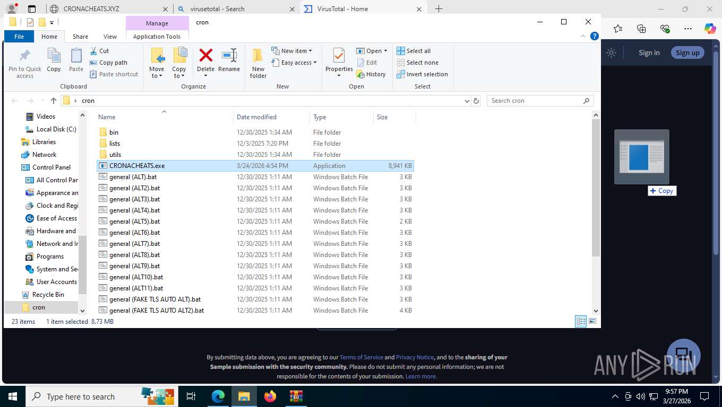Sort by the Type column header

(341, 117)
